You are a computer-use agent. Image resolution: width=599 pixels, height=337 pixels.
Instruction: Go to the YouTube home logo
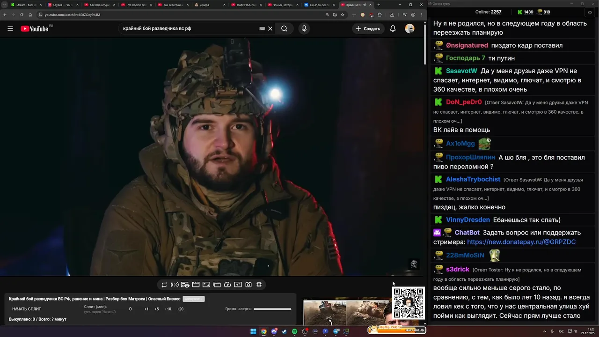(x=35, y=29)
